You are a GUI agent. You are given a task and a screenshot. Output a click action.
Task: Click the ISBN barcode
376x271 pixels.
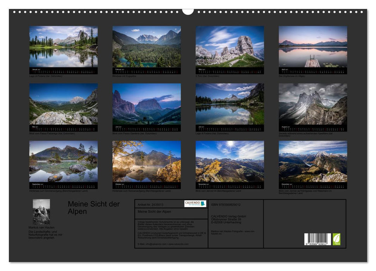318,239
